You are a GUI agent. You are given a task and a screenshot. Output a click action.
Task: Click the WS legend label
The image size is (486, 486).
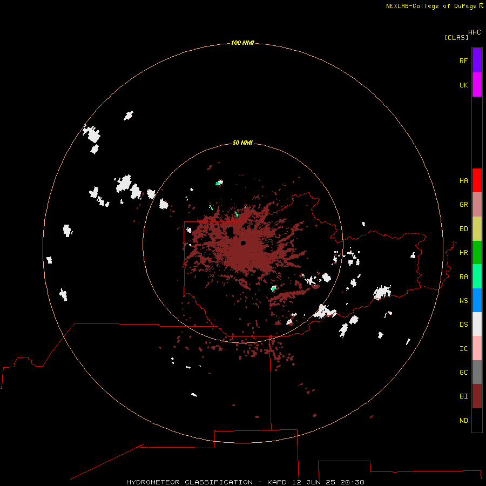463,300
